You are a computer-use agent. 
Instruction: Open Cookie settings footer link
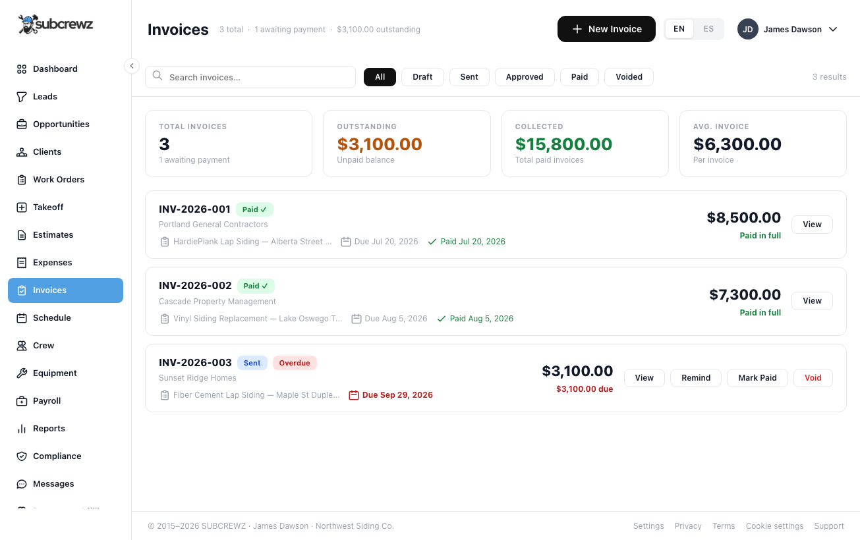pyautogui.click(x=774, y=526)
